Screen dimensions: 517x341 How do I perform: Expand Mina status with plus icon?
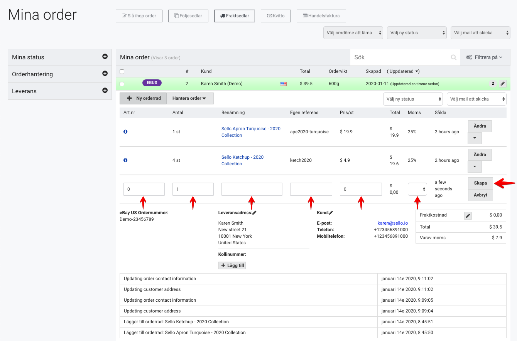105,56
